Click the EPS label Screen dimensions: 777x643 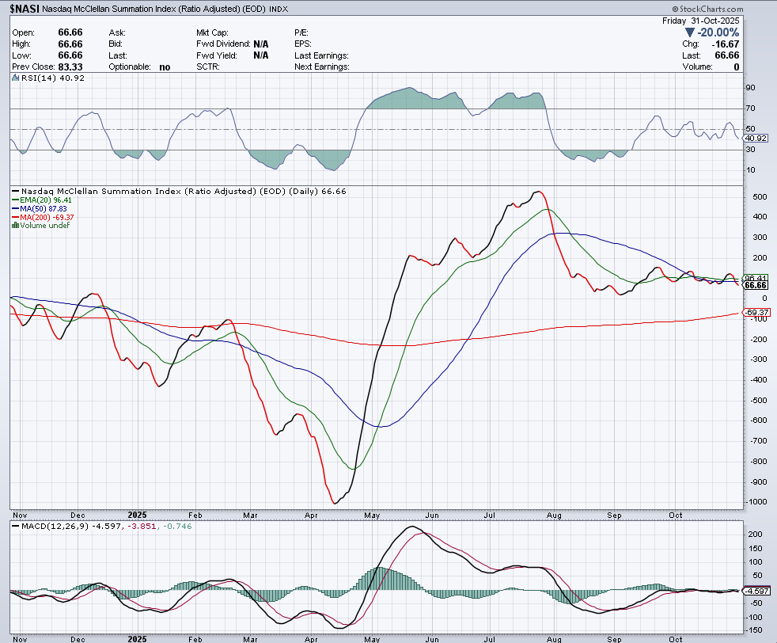point(303,44)
